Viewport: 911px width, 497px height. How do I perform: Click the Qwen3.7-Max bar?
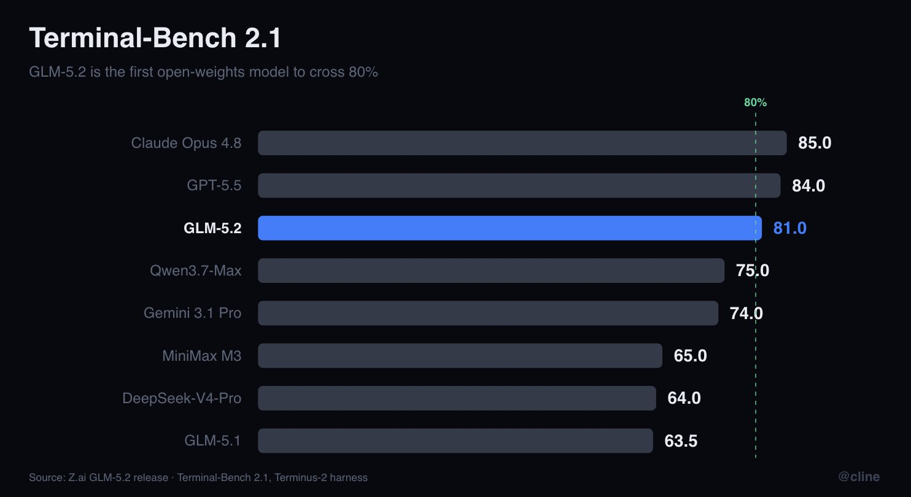click(x=491, y=271)
